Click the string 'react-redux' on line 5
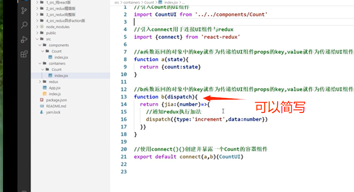The height and width of the screenshot is (192, 354). [x=220, y=37]
